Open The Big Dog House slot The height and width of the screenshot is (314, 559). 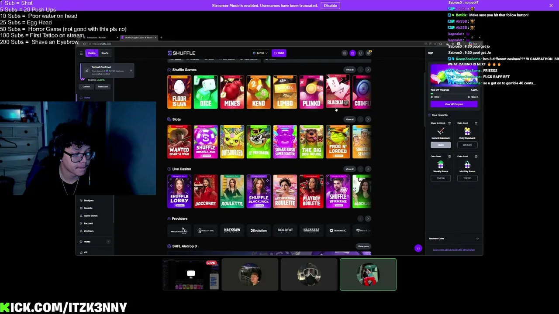coord(311,142)
